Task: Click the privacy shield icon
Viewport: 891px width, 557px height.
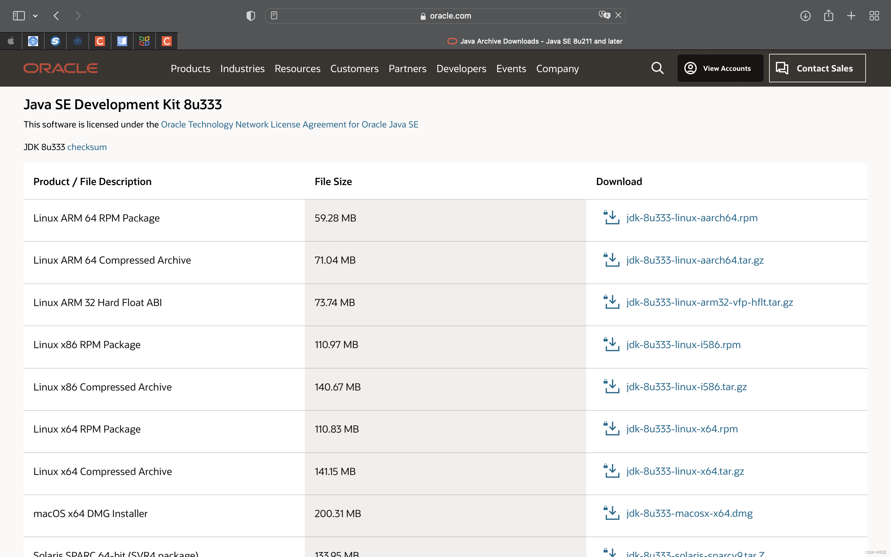Action: coord(251,16)
